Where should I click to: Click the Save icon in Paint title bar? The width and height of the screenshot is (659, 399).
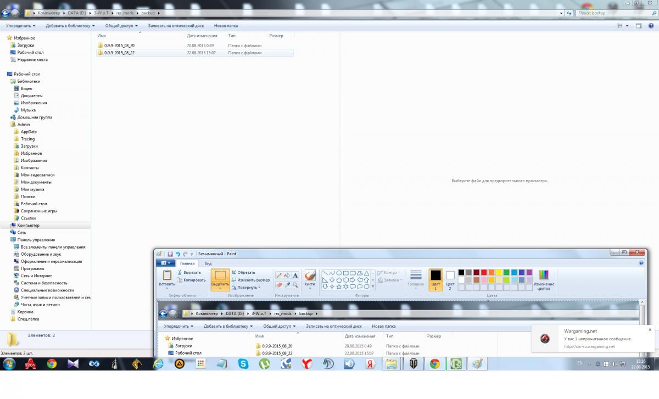[170, 254]
